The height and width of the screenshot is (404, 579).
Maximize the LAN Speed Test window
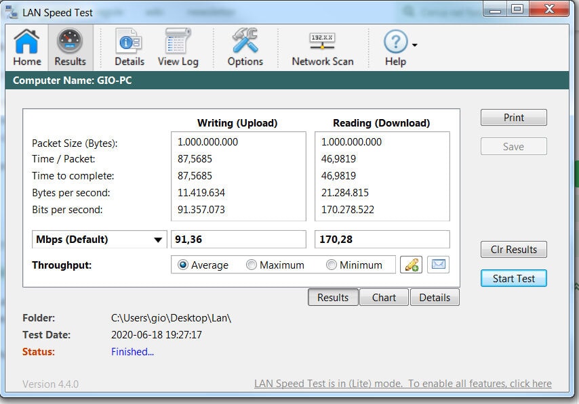point(518,9)
